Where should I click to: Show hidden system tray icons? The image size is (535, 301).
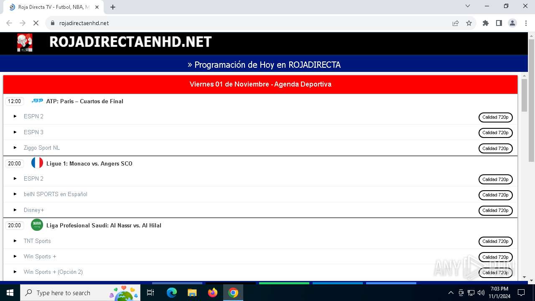tap(451, 293)
